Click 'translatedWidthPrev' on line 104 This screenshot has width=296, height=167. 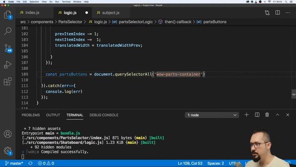coord(118,45)
